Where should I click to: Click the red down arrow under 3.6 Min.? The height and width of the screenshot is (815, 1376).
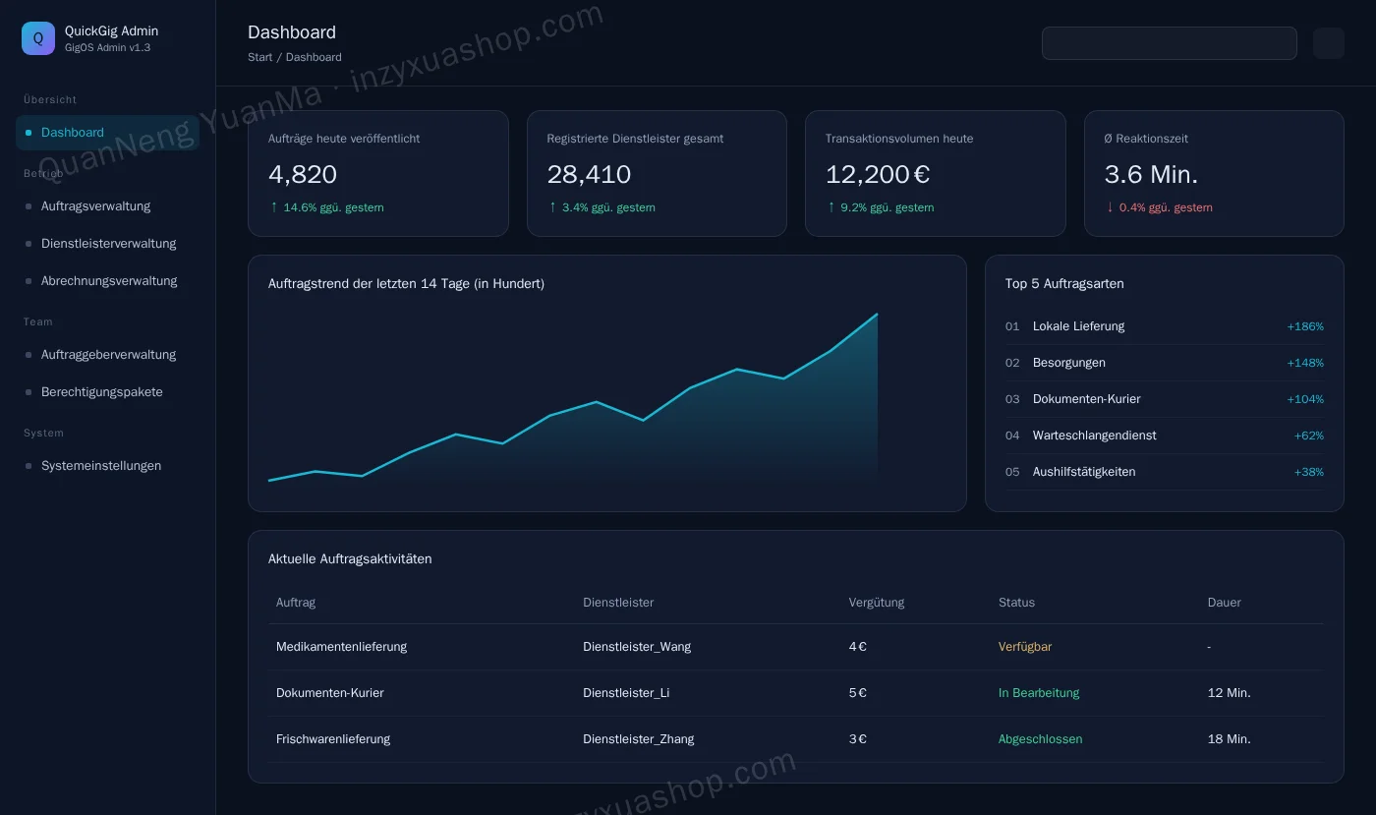(x=1110, y=206)
